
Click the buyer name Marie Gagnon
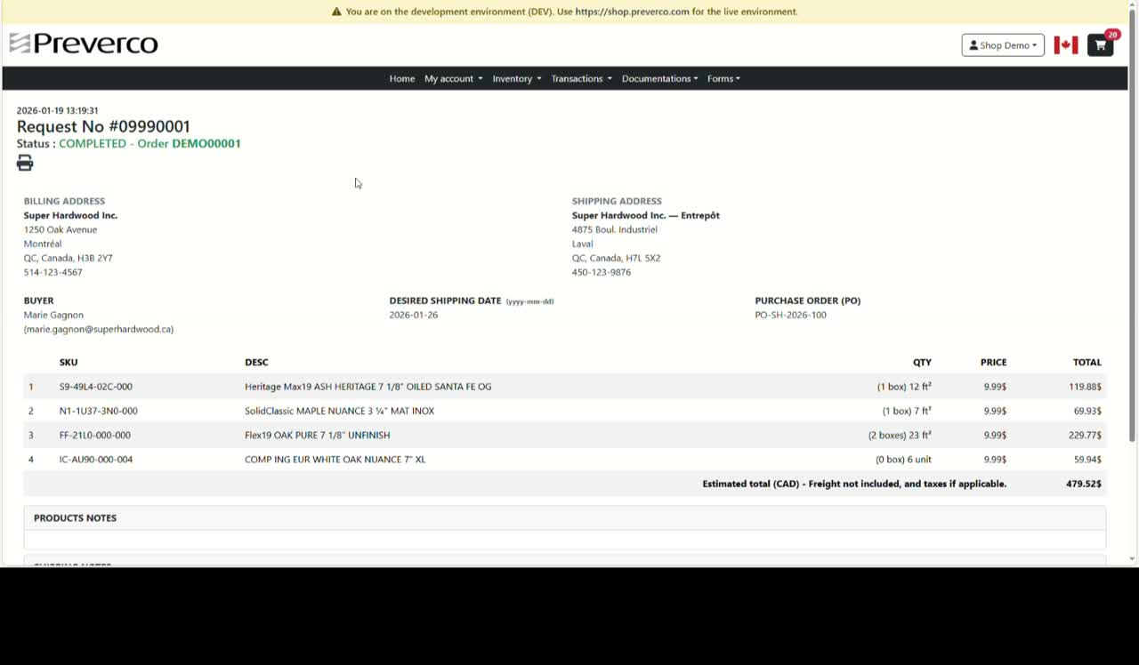click(53, 315)
